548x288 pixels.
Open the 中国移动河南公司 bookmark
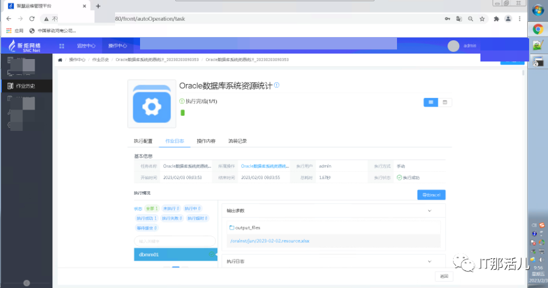[52, 31]
